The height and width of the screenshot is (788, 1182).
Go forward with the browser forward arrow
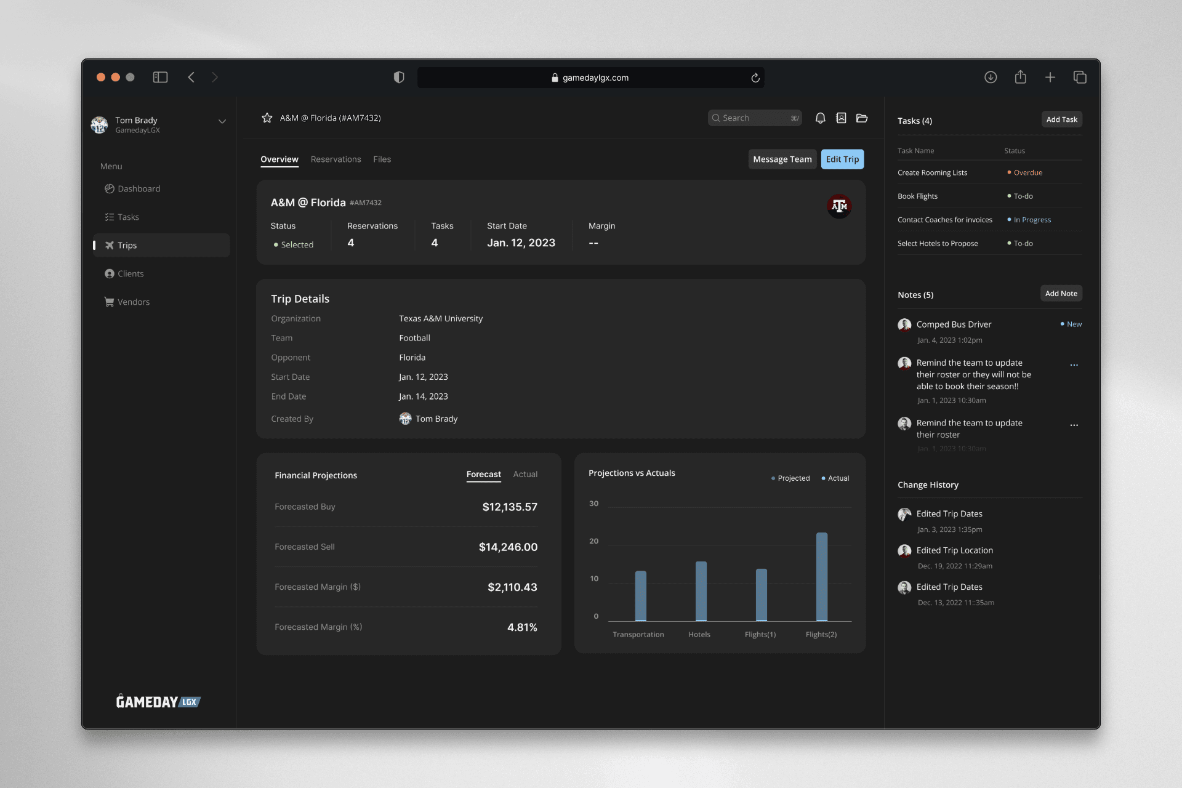point(215,77)
